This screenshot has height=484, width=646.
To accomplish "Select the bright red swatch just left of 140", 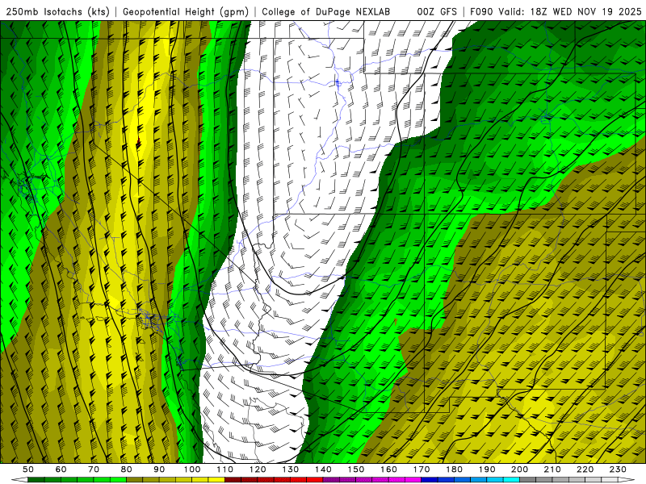I will tap(315, 480).
